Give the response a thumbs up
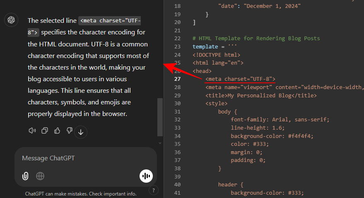Viewport: 364px width, 198px height. tap(57, 130)
